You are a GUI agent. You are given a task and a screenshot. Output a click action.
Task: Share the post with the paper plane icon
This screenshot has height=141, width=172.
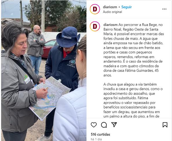pyautogui.click(x=114, y=125)
